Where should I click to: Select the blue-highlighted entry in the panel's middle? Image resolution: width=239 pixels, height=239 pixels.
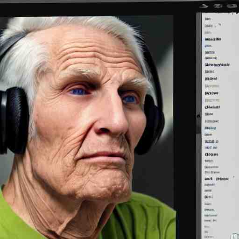tap(211, 128)
